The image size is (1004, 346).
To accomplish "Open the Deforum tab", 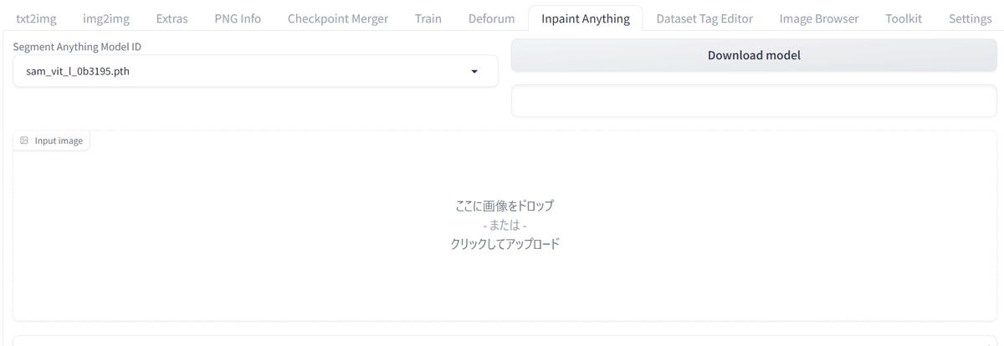I will coord(491,18).
